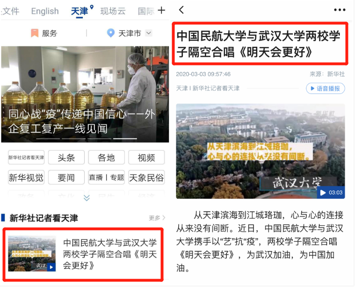Open the 同心战疫 banner story
This screenshot has width=355, height=288.
pyautogui.click(x=85, y=94)
